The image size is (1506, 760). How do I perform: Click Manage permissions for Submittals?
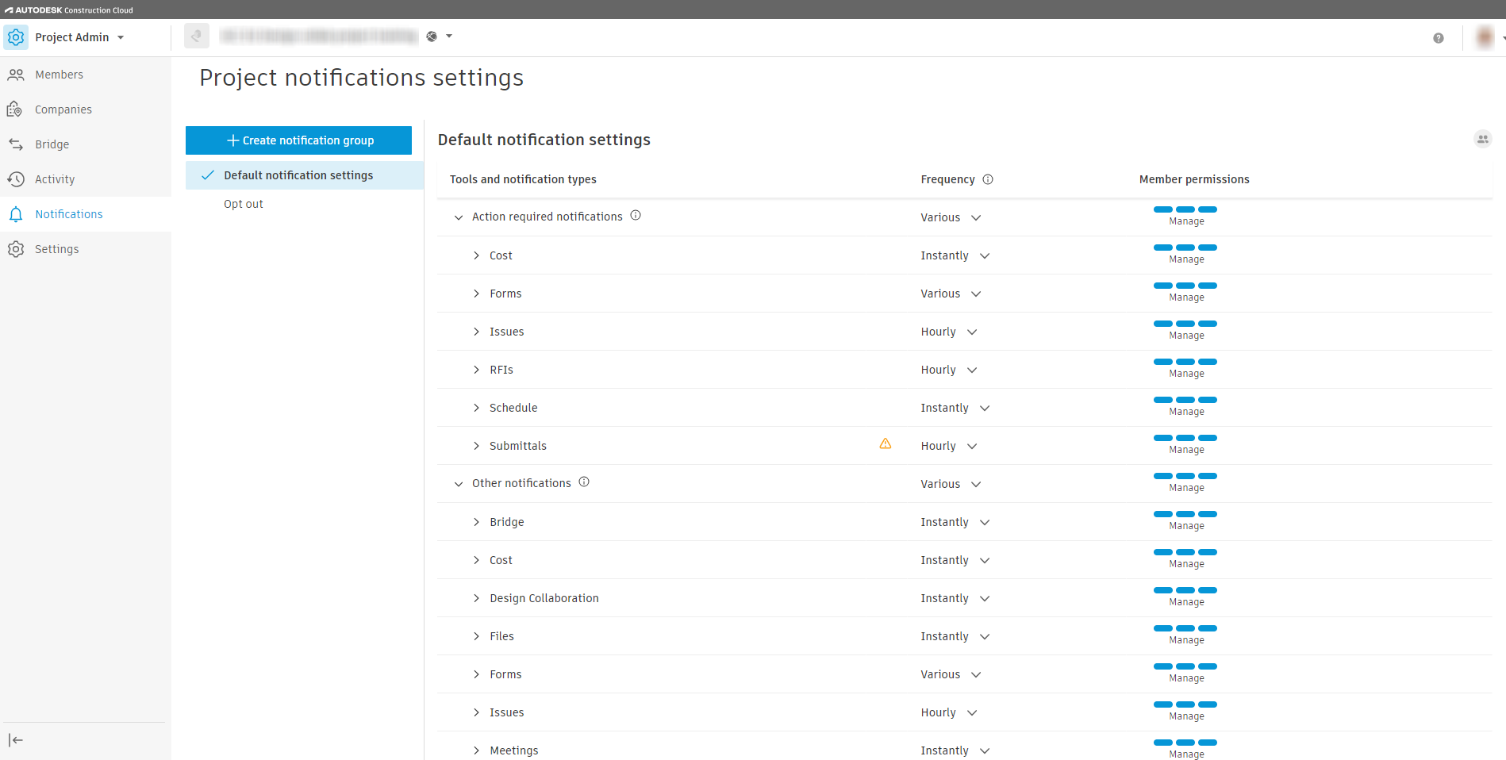pos(1186,450)
